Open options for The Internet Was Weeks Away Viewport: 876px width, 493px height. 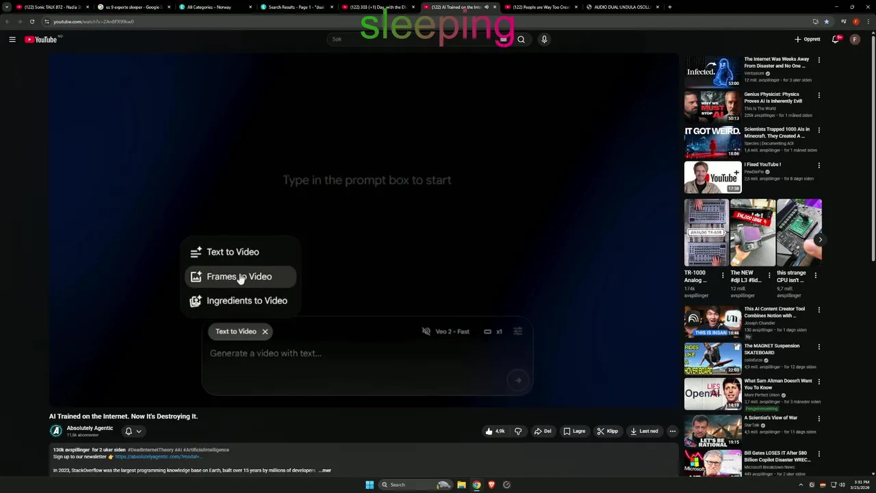click(x=819, y=60)
